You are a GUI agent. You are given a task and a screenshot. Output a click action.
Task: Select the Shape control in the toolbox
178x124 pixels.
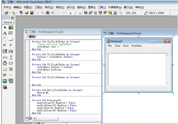coord(5,75)
